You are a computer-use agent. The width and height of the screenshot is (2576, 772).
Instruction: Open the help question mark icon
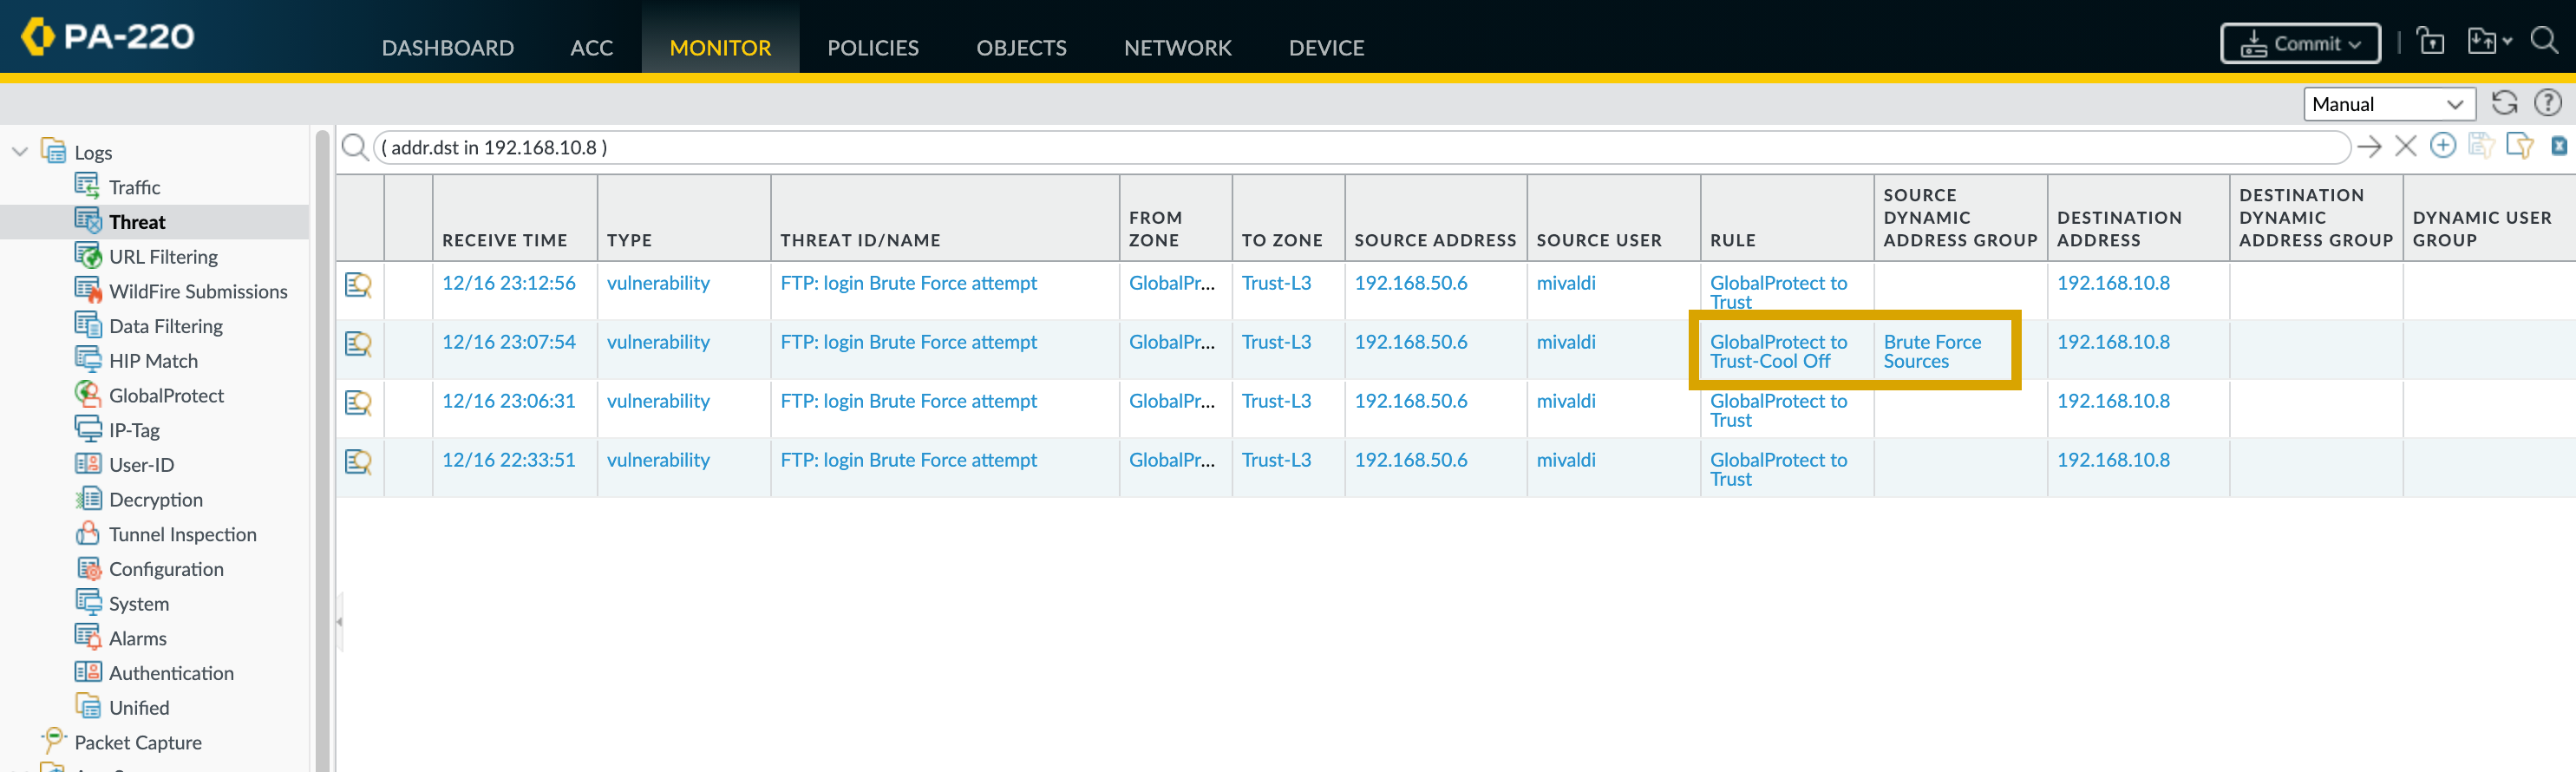(2547, 103)
